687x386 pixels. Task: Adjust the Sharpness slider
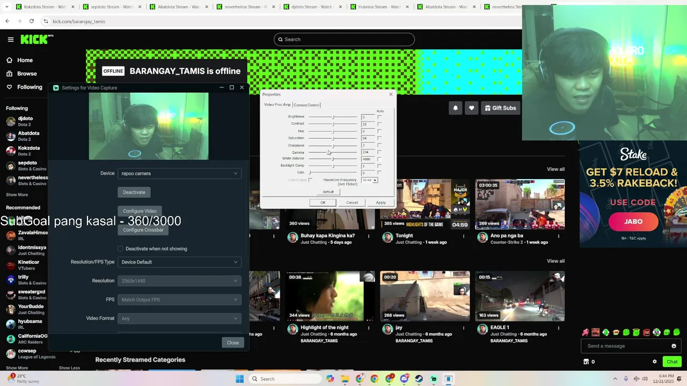click(x=332, y=145)
